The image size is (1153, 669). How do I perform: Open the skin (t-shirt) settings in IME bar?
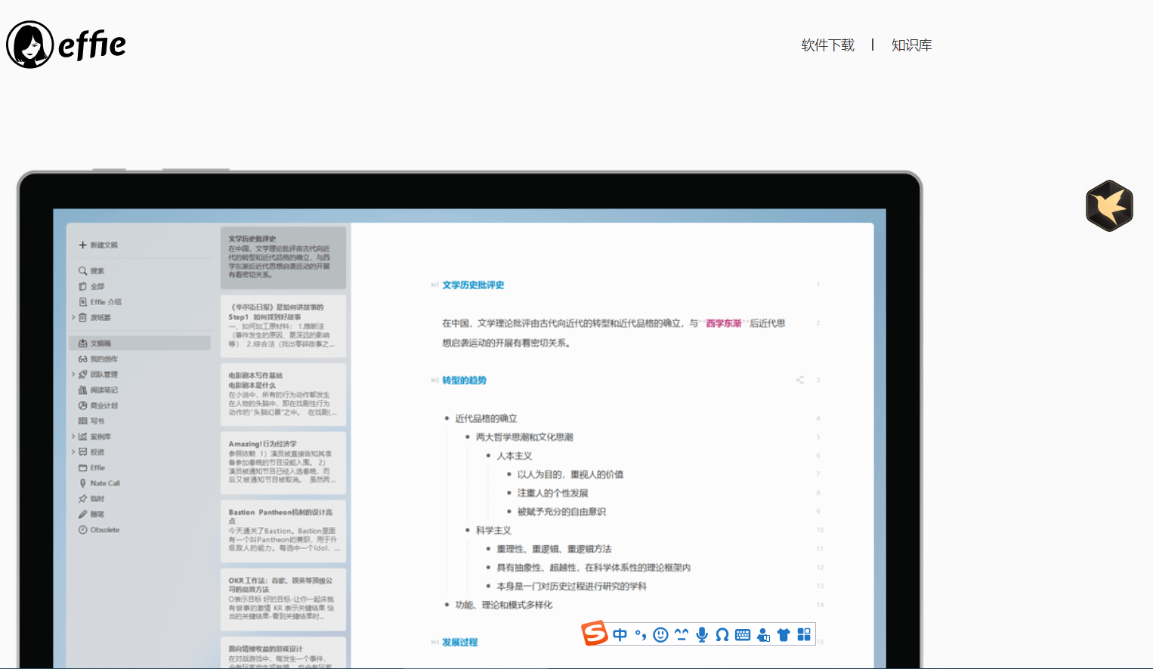(784, 635)
